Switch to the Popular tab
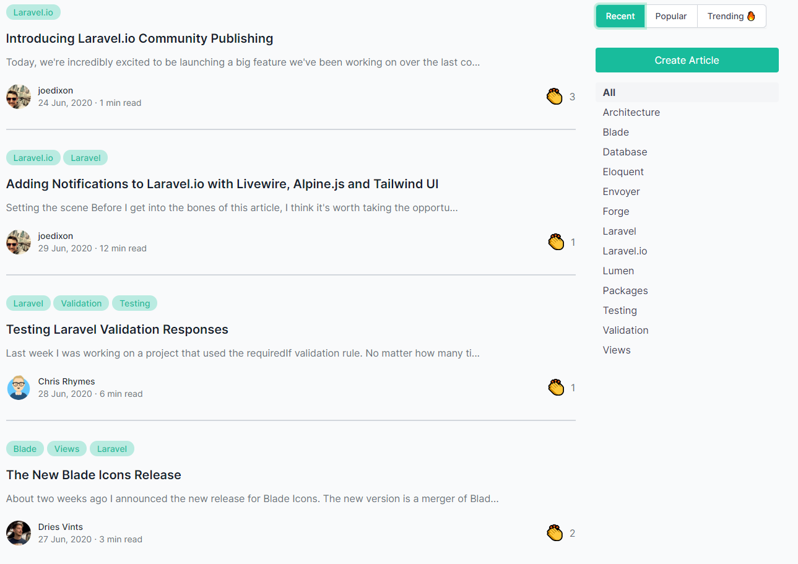Viewport: 798px width, 564px height. coord(671,16)
